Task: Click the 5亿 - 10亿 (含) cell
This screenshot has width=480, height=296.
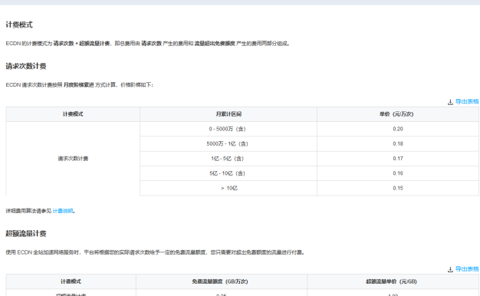Action: pyautogui.click(x=228, y=173)
